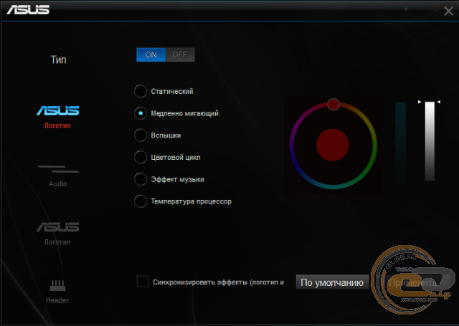Choose the Вспышки lighting mode
459x326 pixels.
tap(141, 135)
